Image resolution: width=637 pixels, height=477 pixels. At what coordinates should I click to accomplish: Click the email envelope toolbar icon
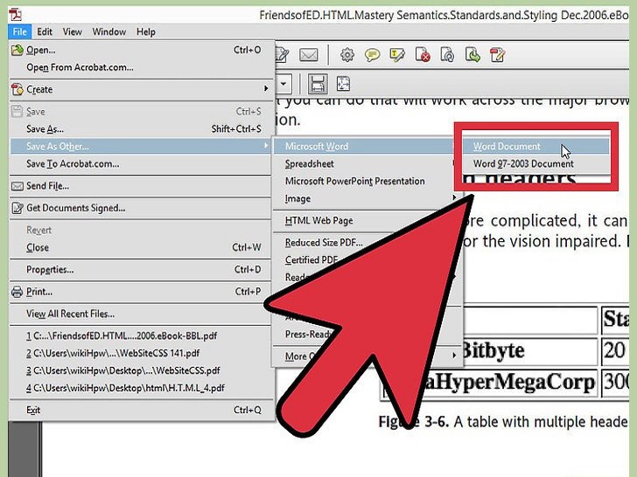(x=308, y=55)
